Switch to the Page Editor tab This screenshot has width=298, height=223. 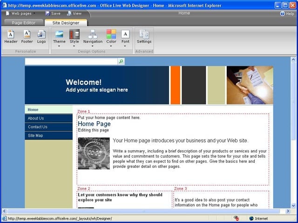24,23
